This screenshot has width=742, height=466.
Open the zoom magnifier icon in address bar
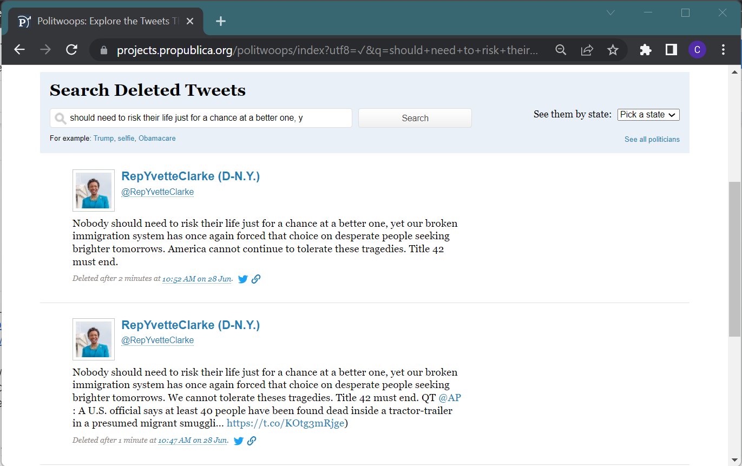tap(561, 50)
